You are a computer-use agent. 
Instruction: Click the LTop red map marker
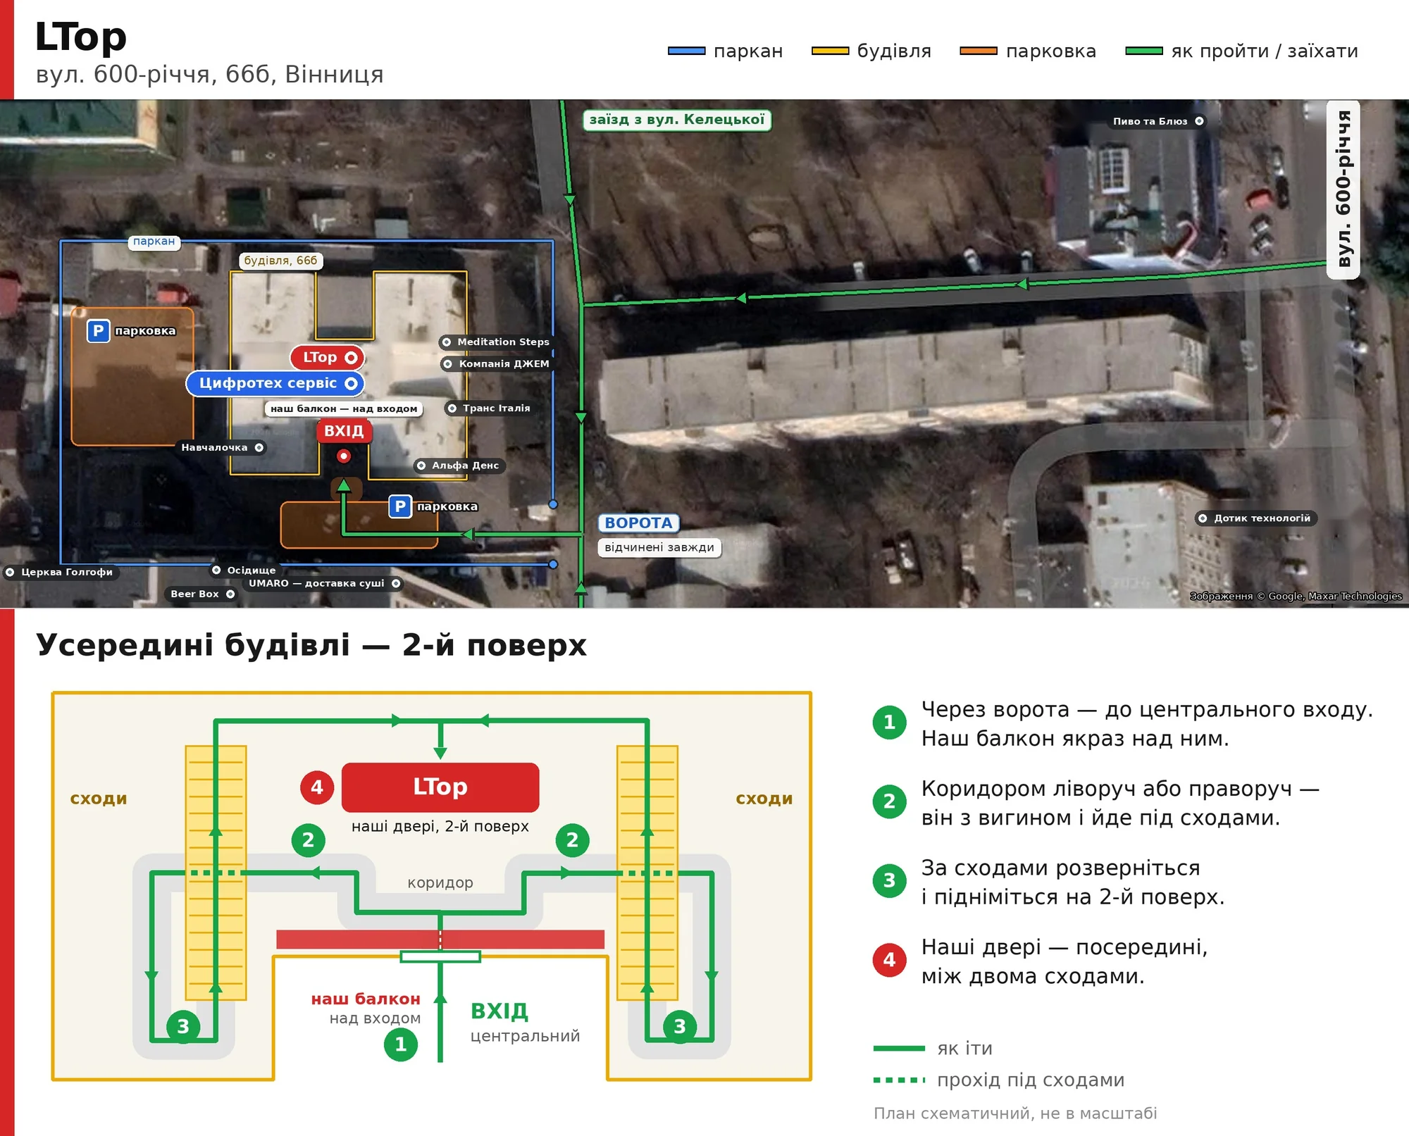327,358
